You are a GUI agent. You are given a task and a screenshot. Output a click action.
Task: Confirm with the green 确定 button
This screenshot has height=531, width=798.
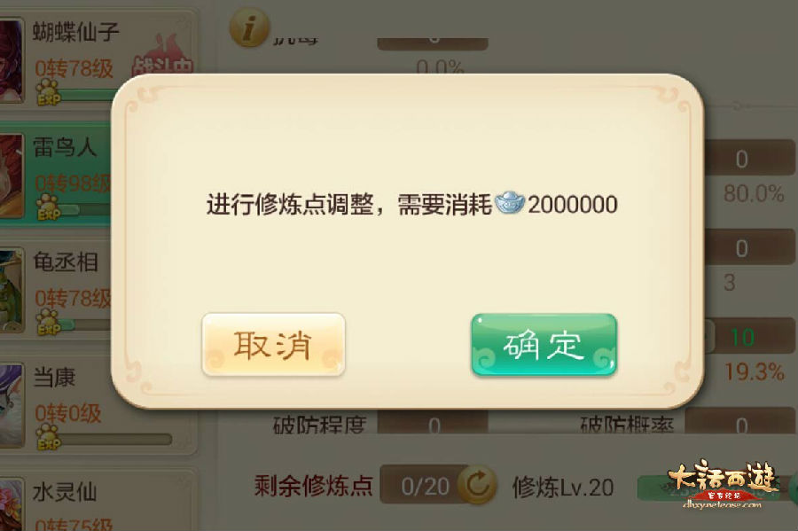point(544,345)
